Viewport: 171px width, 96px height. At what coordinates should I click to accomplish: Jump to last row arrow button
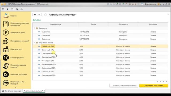[x=167, y=82]
